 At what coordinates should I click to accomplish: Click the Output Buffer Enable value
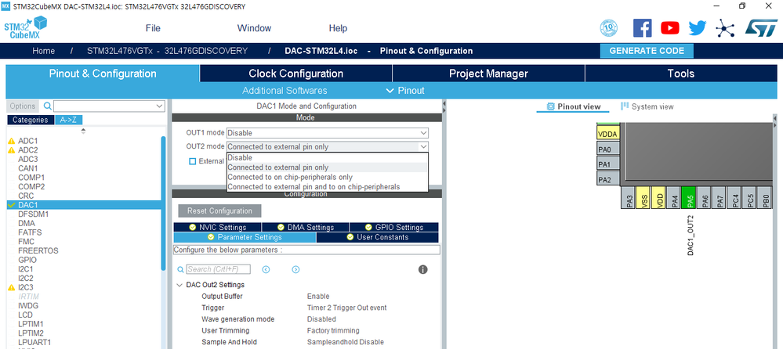[318, 296]
